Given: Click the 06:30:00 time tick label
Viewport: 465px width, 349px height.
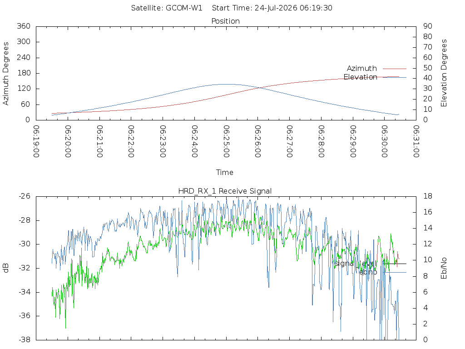Looking at the screenshot, I should 384,141.
